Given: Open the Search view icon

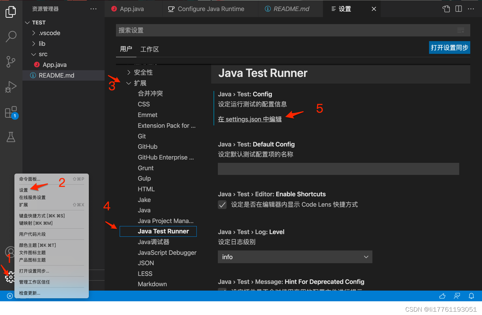Looking at the screenshot, I should [11, 36].
